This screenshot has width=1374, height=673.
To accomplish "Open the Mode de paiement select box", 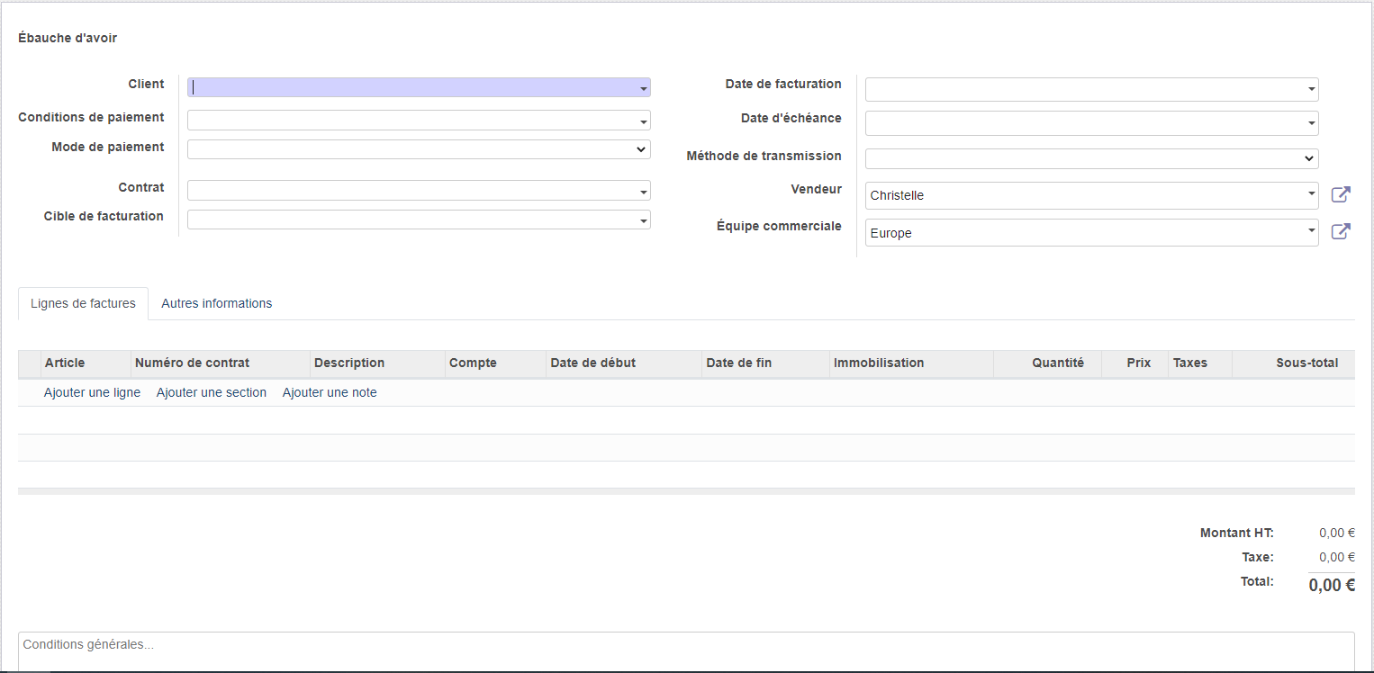I will coord(419,149).
